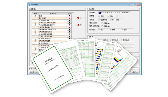Viewport: 168px width, 97px height.
Task: Tick checkbox for 総合比較損益計算書
Action: (35, 34)
